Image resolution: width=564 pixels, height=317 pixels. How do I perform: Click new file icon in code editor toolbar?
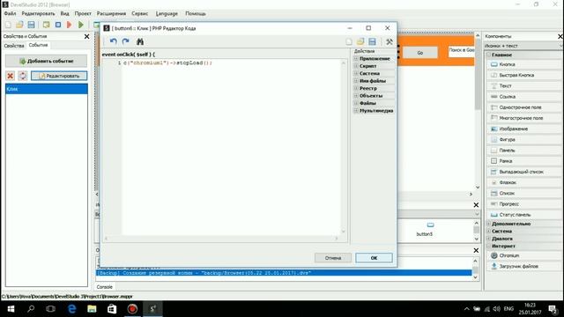tap(349, 41)
